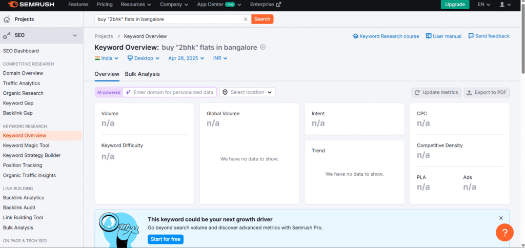Go to Projects breadcrumb
525x248 pixels.
click(104, 36)
